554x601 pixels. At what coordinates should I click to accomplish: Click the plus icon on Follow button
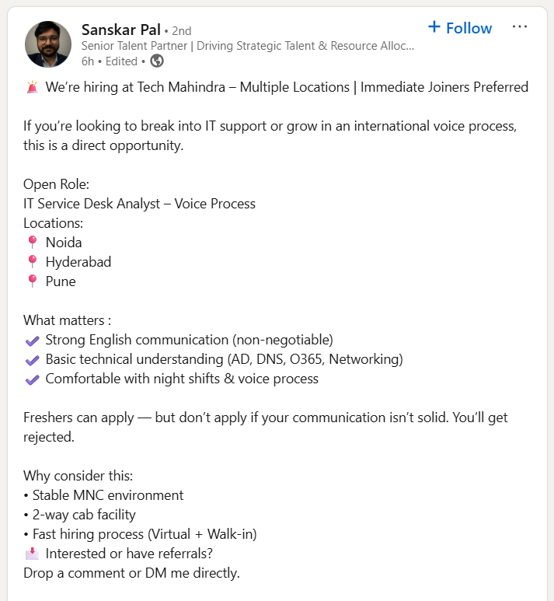coord(434,27)
